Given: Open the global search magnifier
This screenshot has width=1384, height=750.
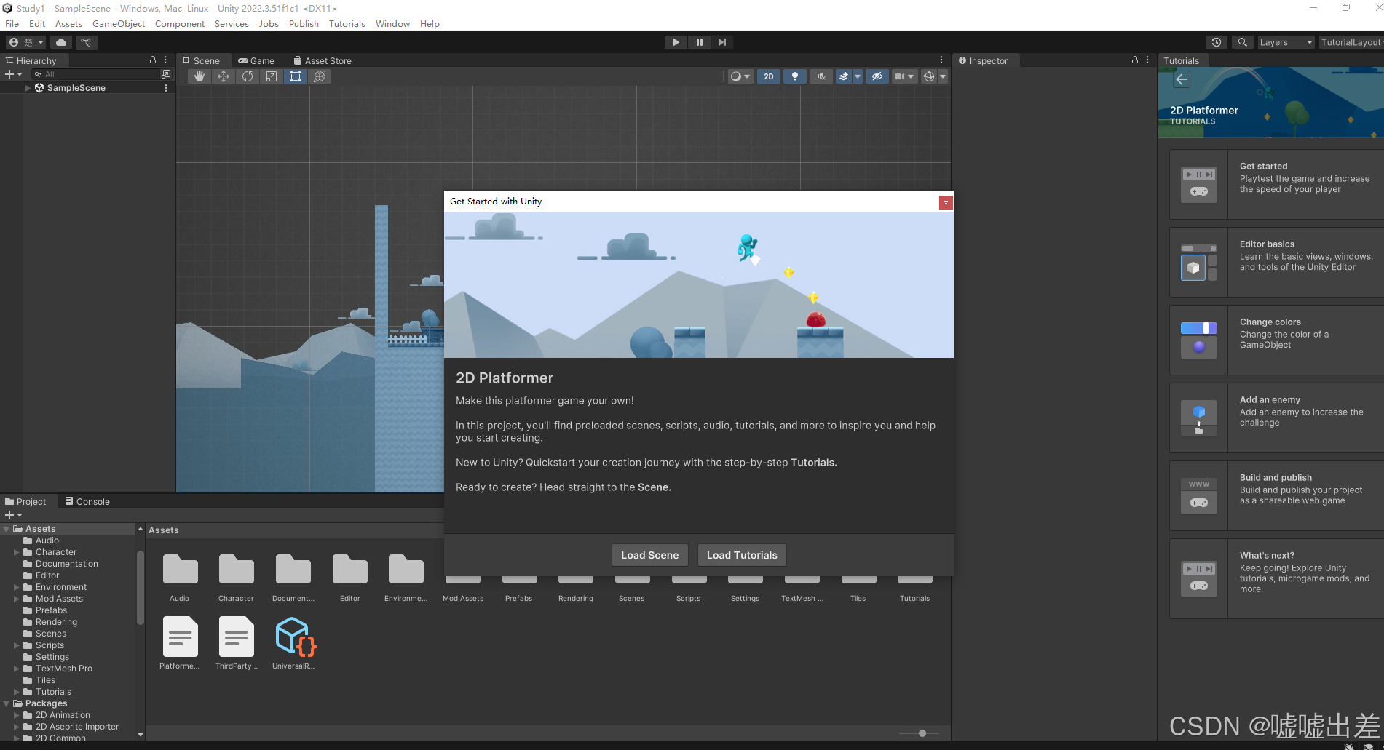Looking at the screenshot, I should (1243, 42).
